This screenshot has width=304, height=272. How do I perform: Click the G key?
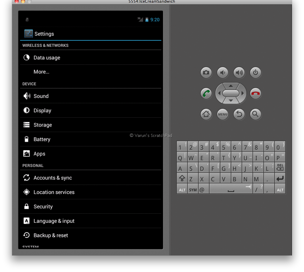click(226, 167)
